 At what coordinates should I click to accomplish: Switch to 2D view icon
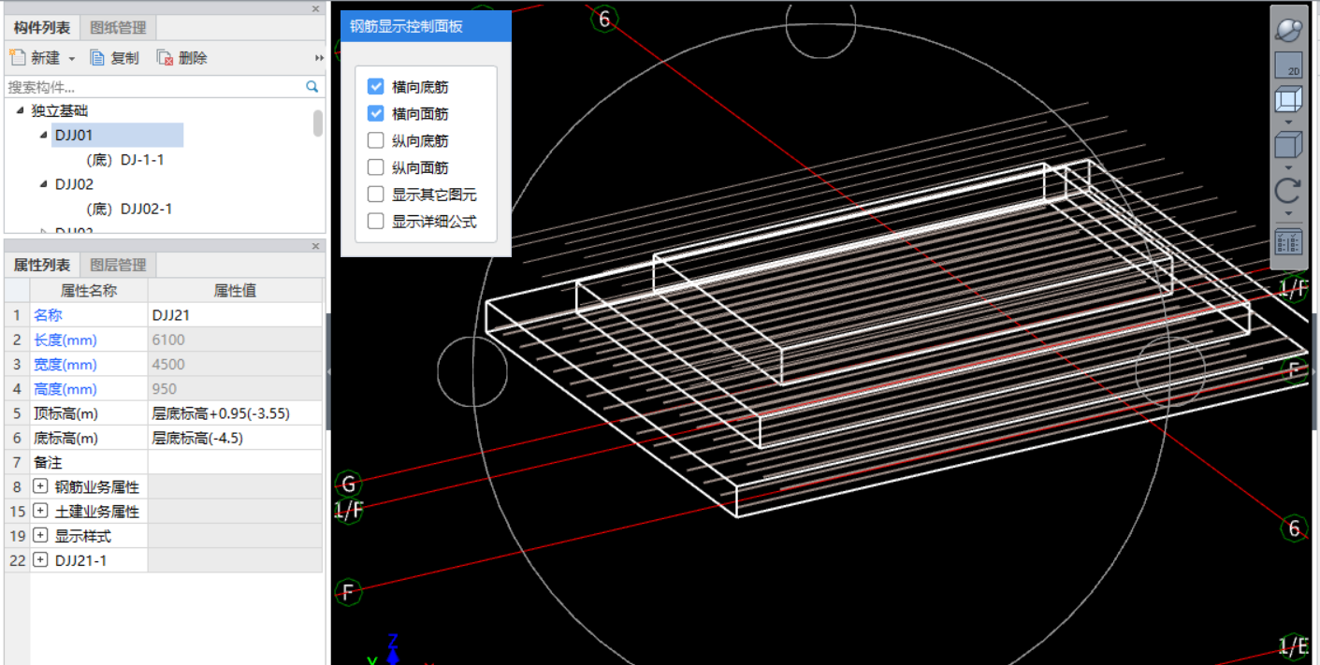(1288, 64)
